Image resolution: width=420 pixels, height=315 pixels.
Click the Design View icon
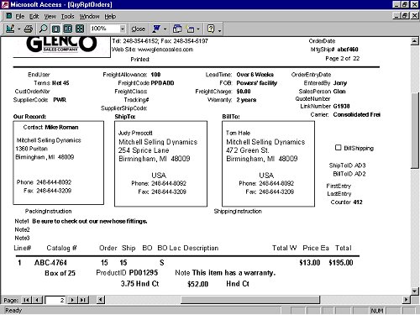click(10, 29)
